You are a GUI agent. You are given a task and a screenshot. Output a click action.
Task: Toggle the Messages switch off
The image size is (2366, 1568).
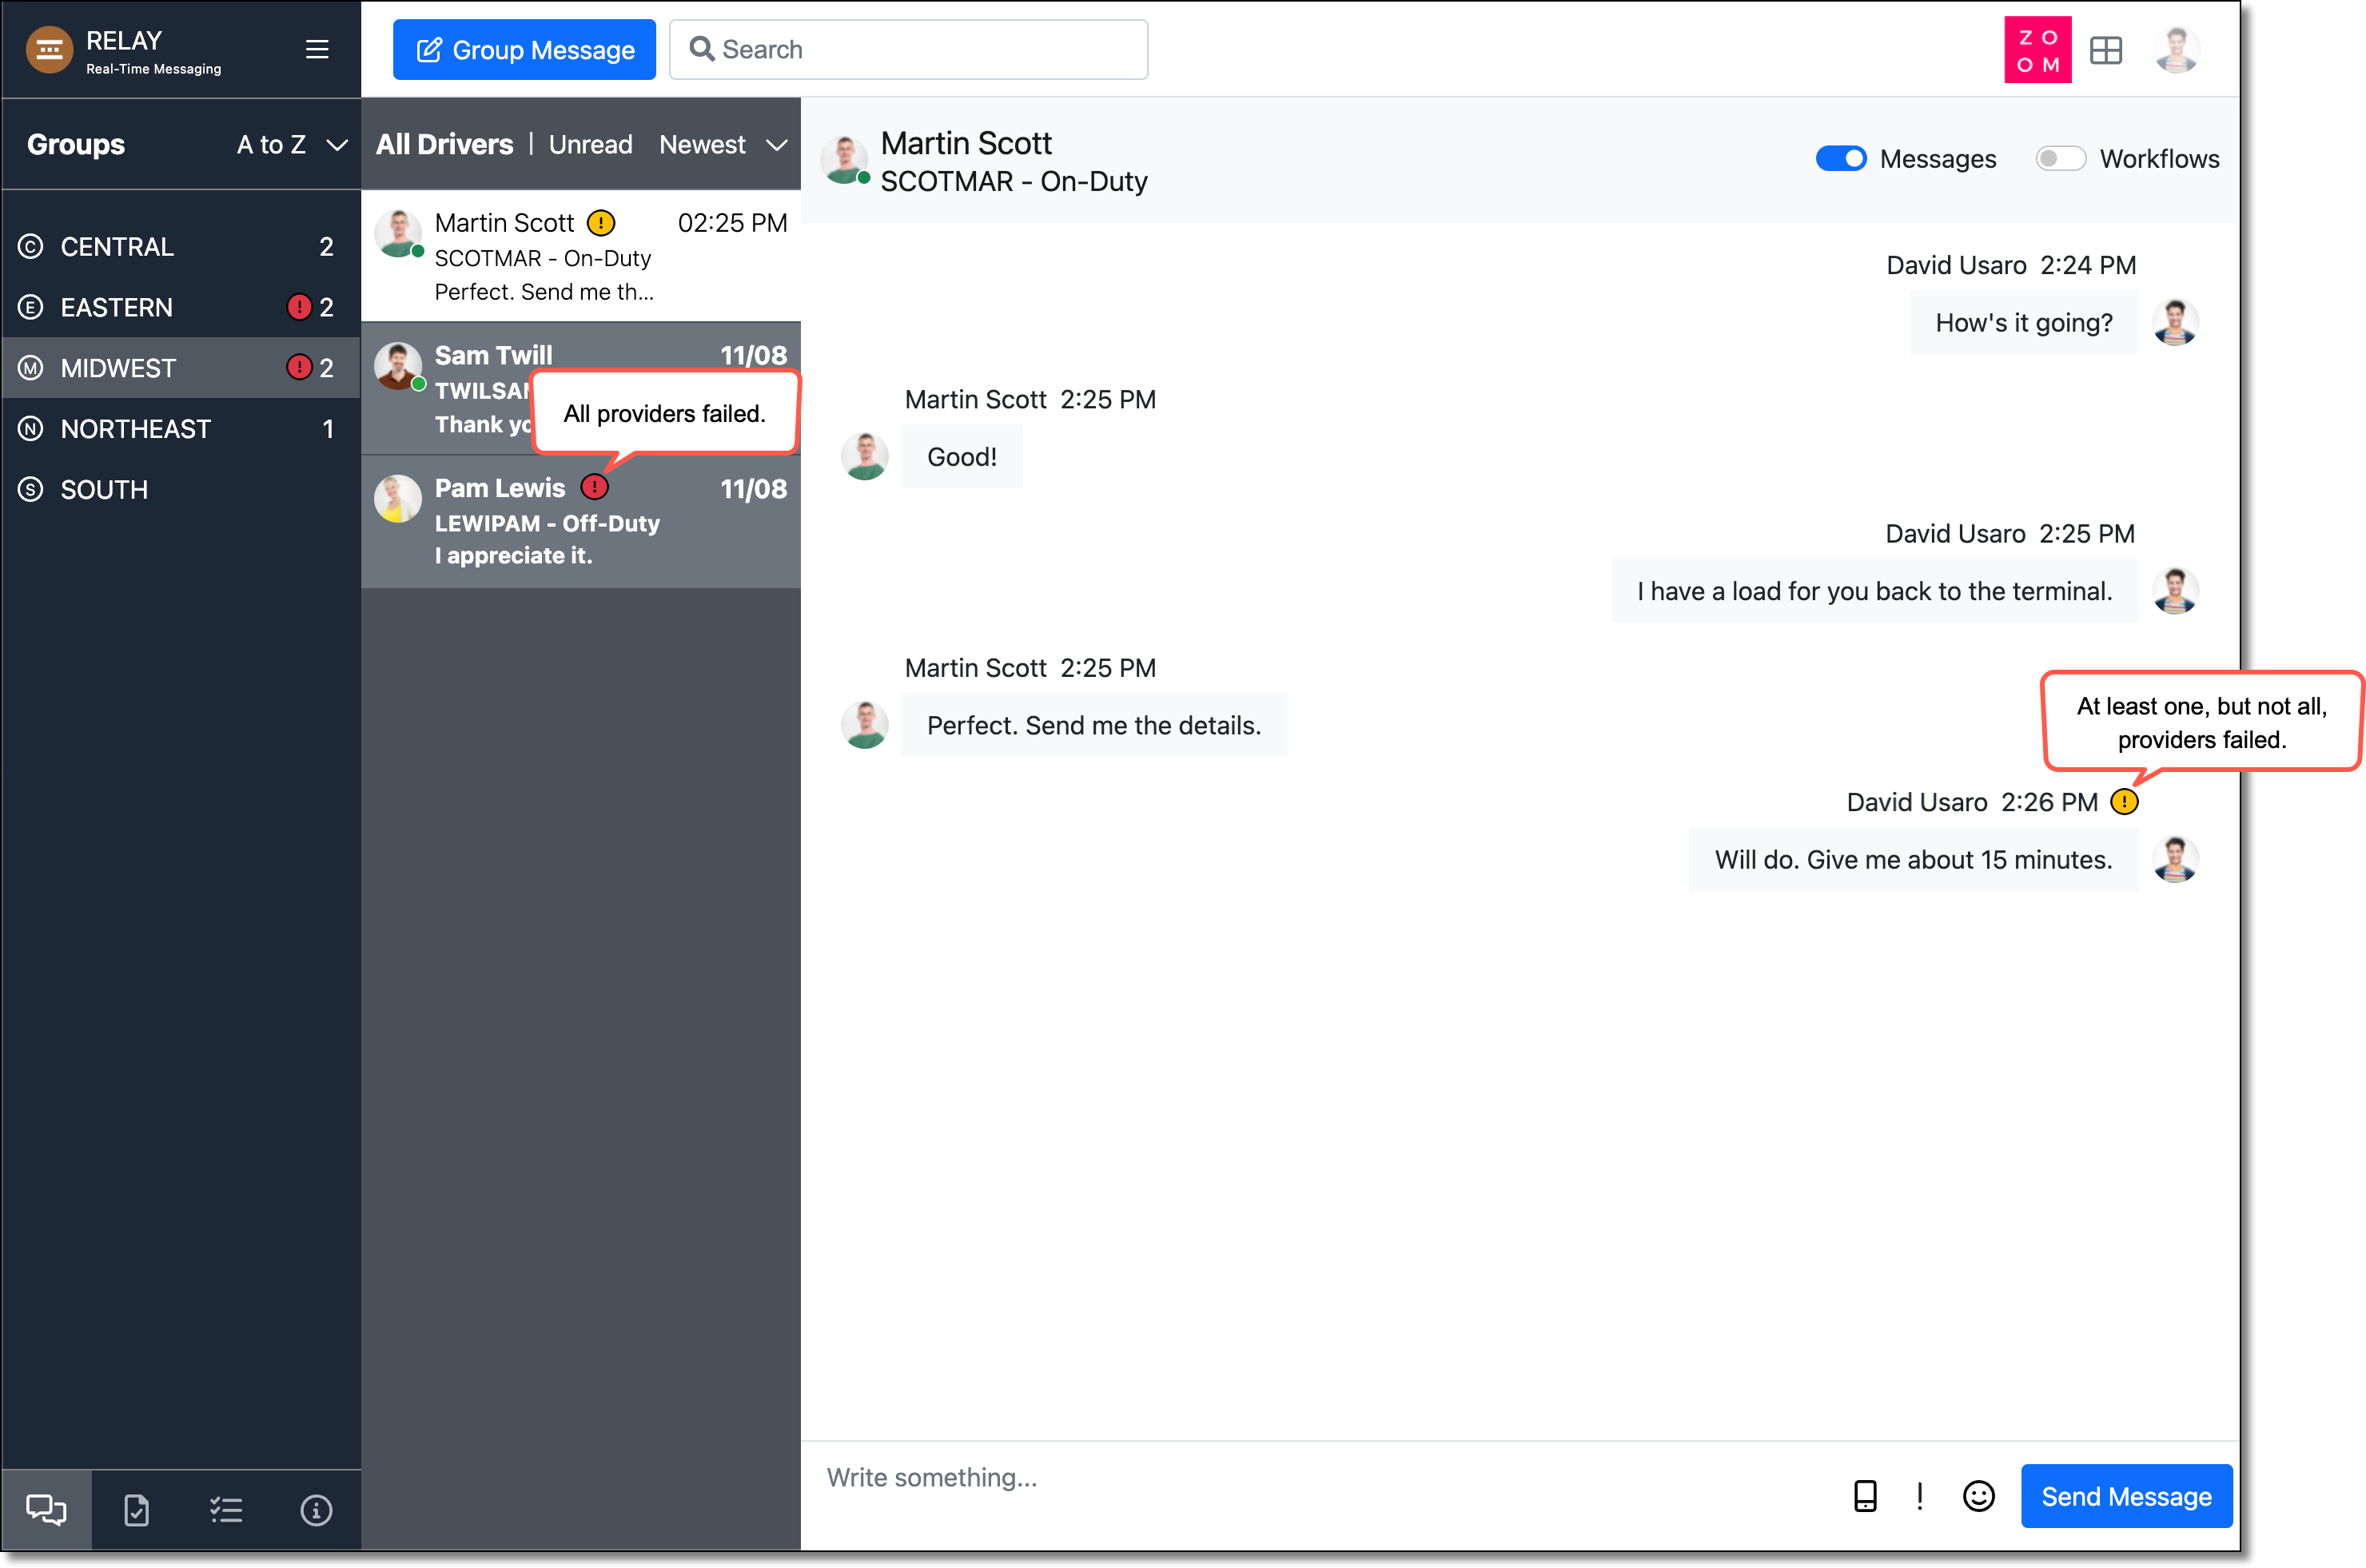[x=1840, y=159]
